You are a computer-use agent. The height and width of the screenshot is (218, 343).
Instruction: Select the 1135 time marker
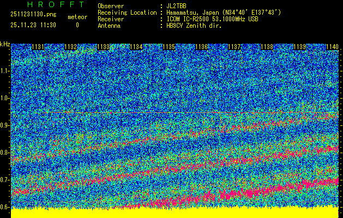coord(169,47)
